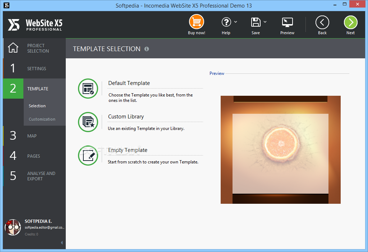368x252 pixels.
Task: Proceed with the green Next arrow
Action: pyautogui.click(x=351, y=22)
